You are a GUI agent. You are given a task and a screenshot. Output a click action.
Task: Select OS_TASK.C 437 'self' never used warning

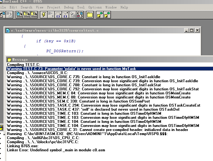click(x=110, y=109)
